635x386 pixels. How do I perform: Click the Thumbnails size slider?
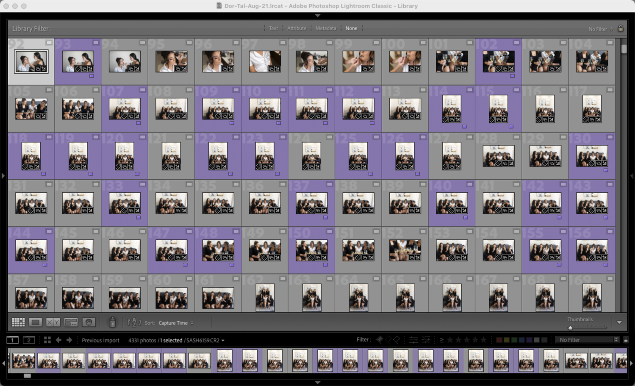[x=588, y=328]
